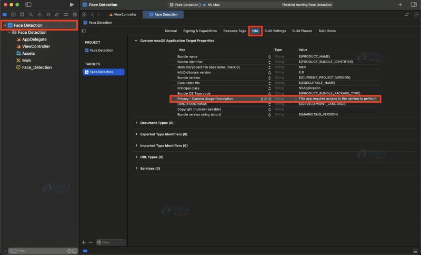Collapse the Face Detection group folder
Screen dimensions: 421x255
point(9,32)
